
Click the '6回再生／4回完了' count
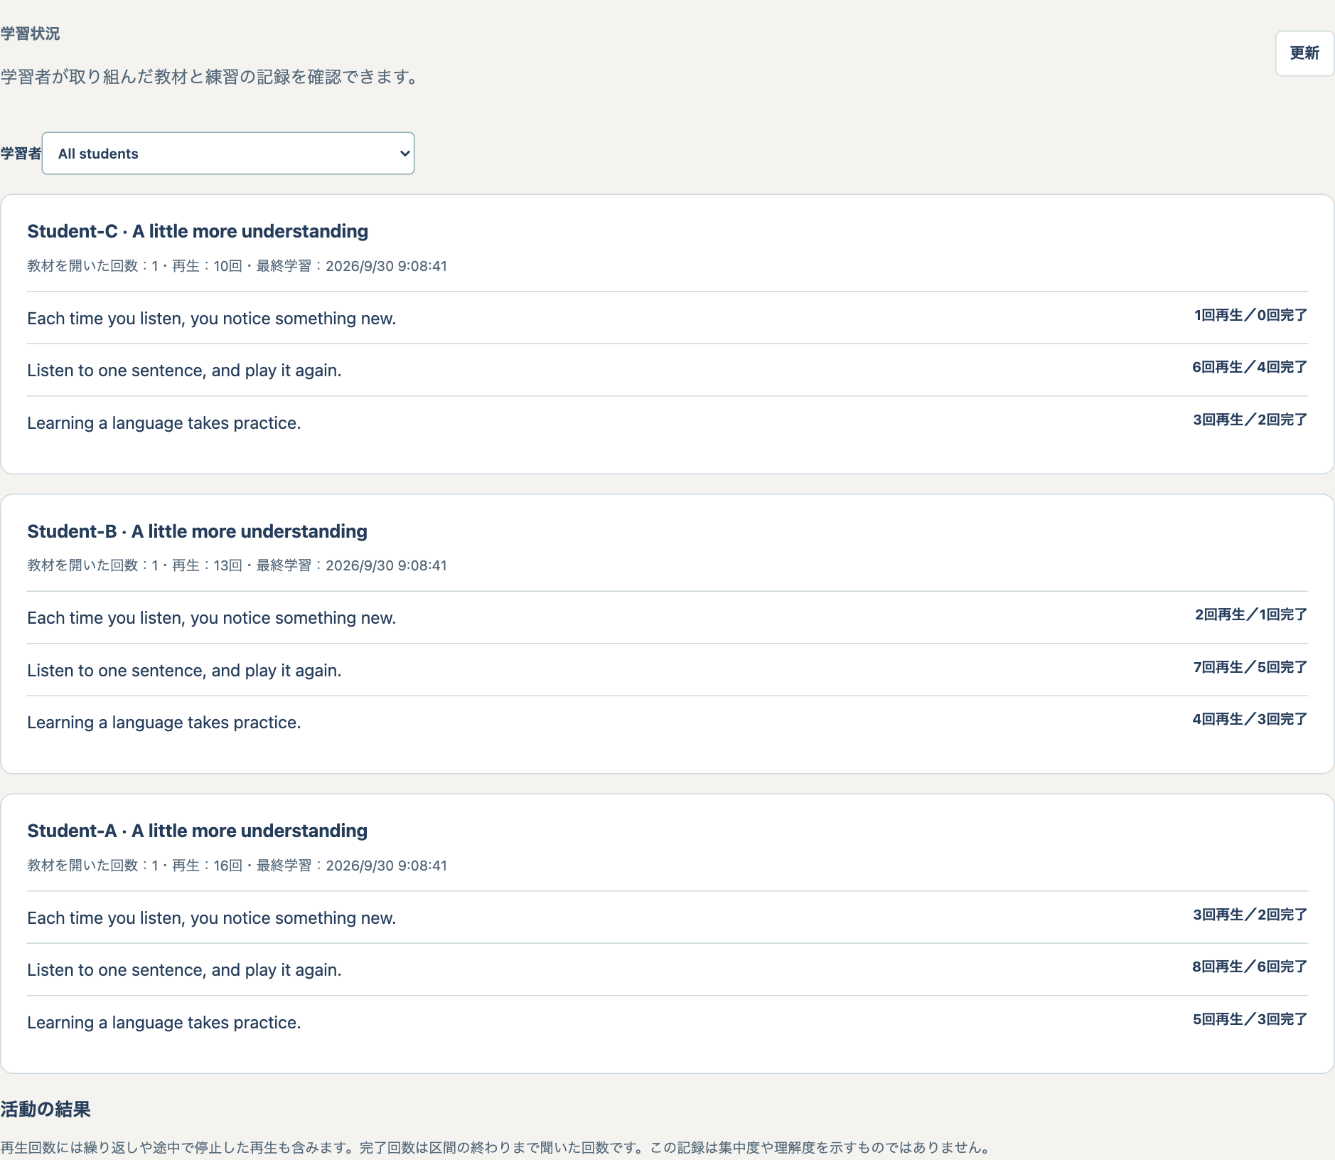pyautogui.click(x=1250, y=367)
